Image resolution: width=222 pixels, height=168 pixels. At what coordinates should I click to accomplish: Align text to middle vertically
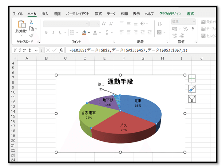[129, 24]
